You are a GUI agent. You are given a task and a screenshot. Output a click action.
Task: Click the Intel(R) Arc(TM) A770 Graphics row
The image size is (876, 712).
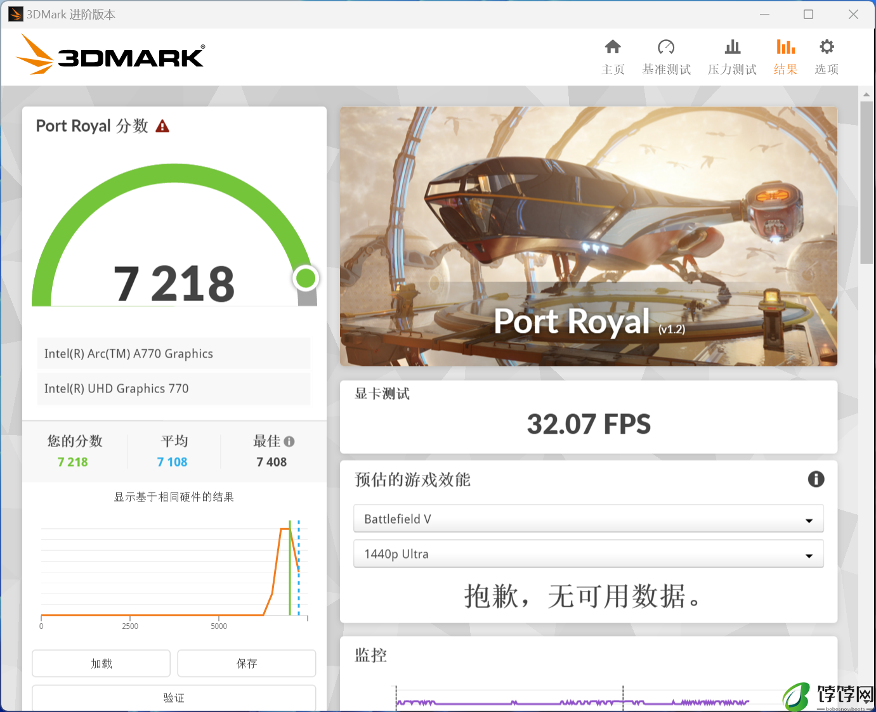click(x=174, y=354)
